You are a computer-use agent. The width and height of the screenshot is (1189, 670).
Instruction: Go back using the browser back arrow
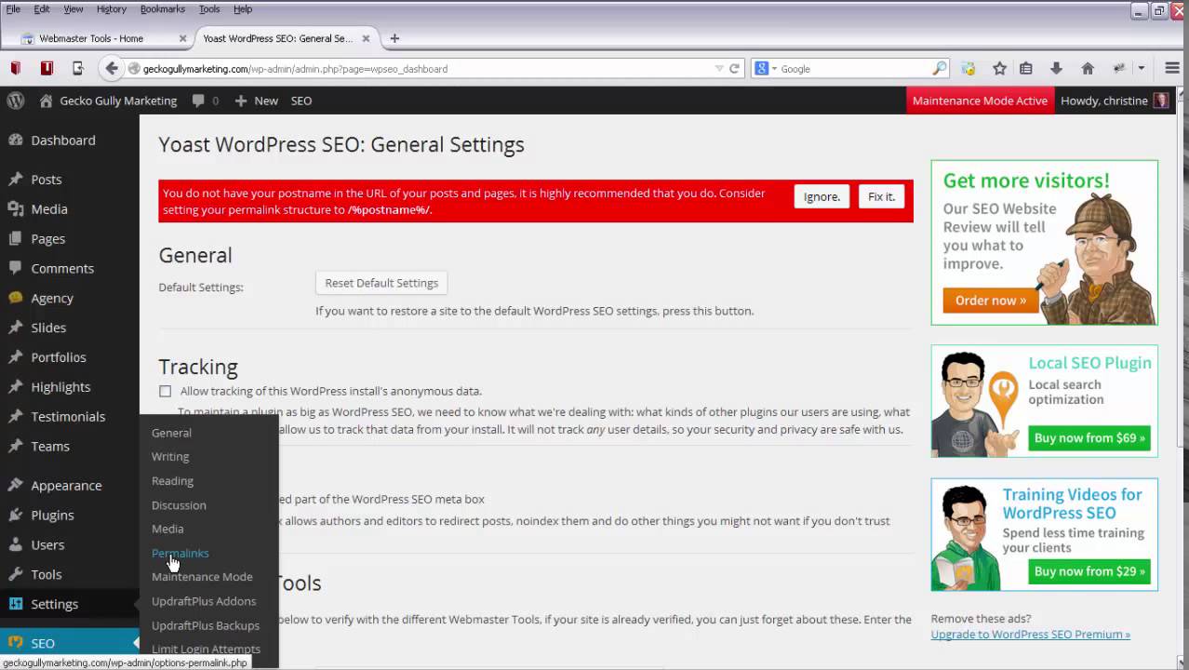point(112,68)
